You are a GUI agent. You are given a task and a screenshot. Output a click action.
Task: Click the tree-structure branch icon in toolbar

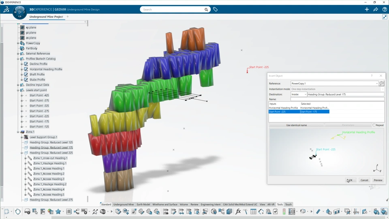point(77,212)
